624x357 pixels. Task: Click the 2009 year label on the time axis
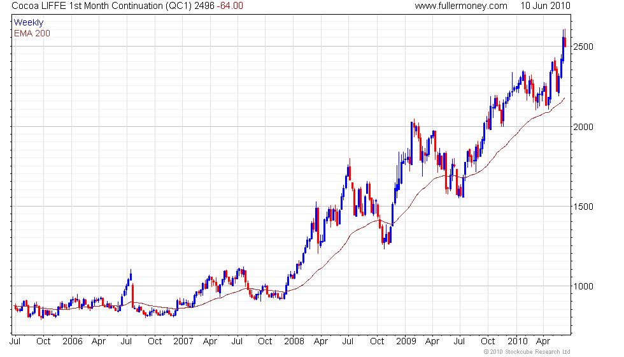[x=406, y=342]
